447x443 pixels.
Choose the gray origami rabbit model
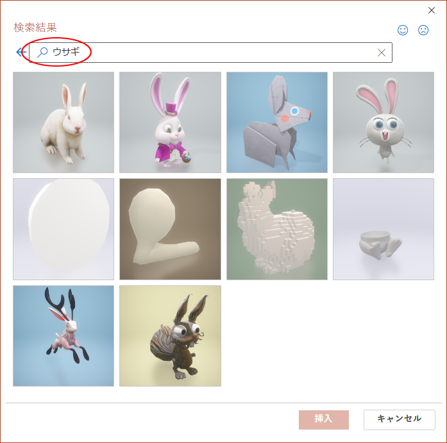click(277, 122)
